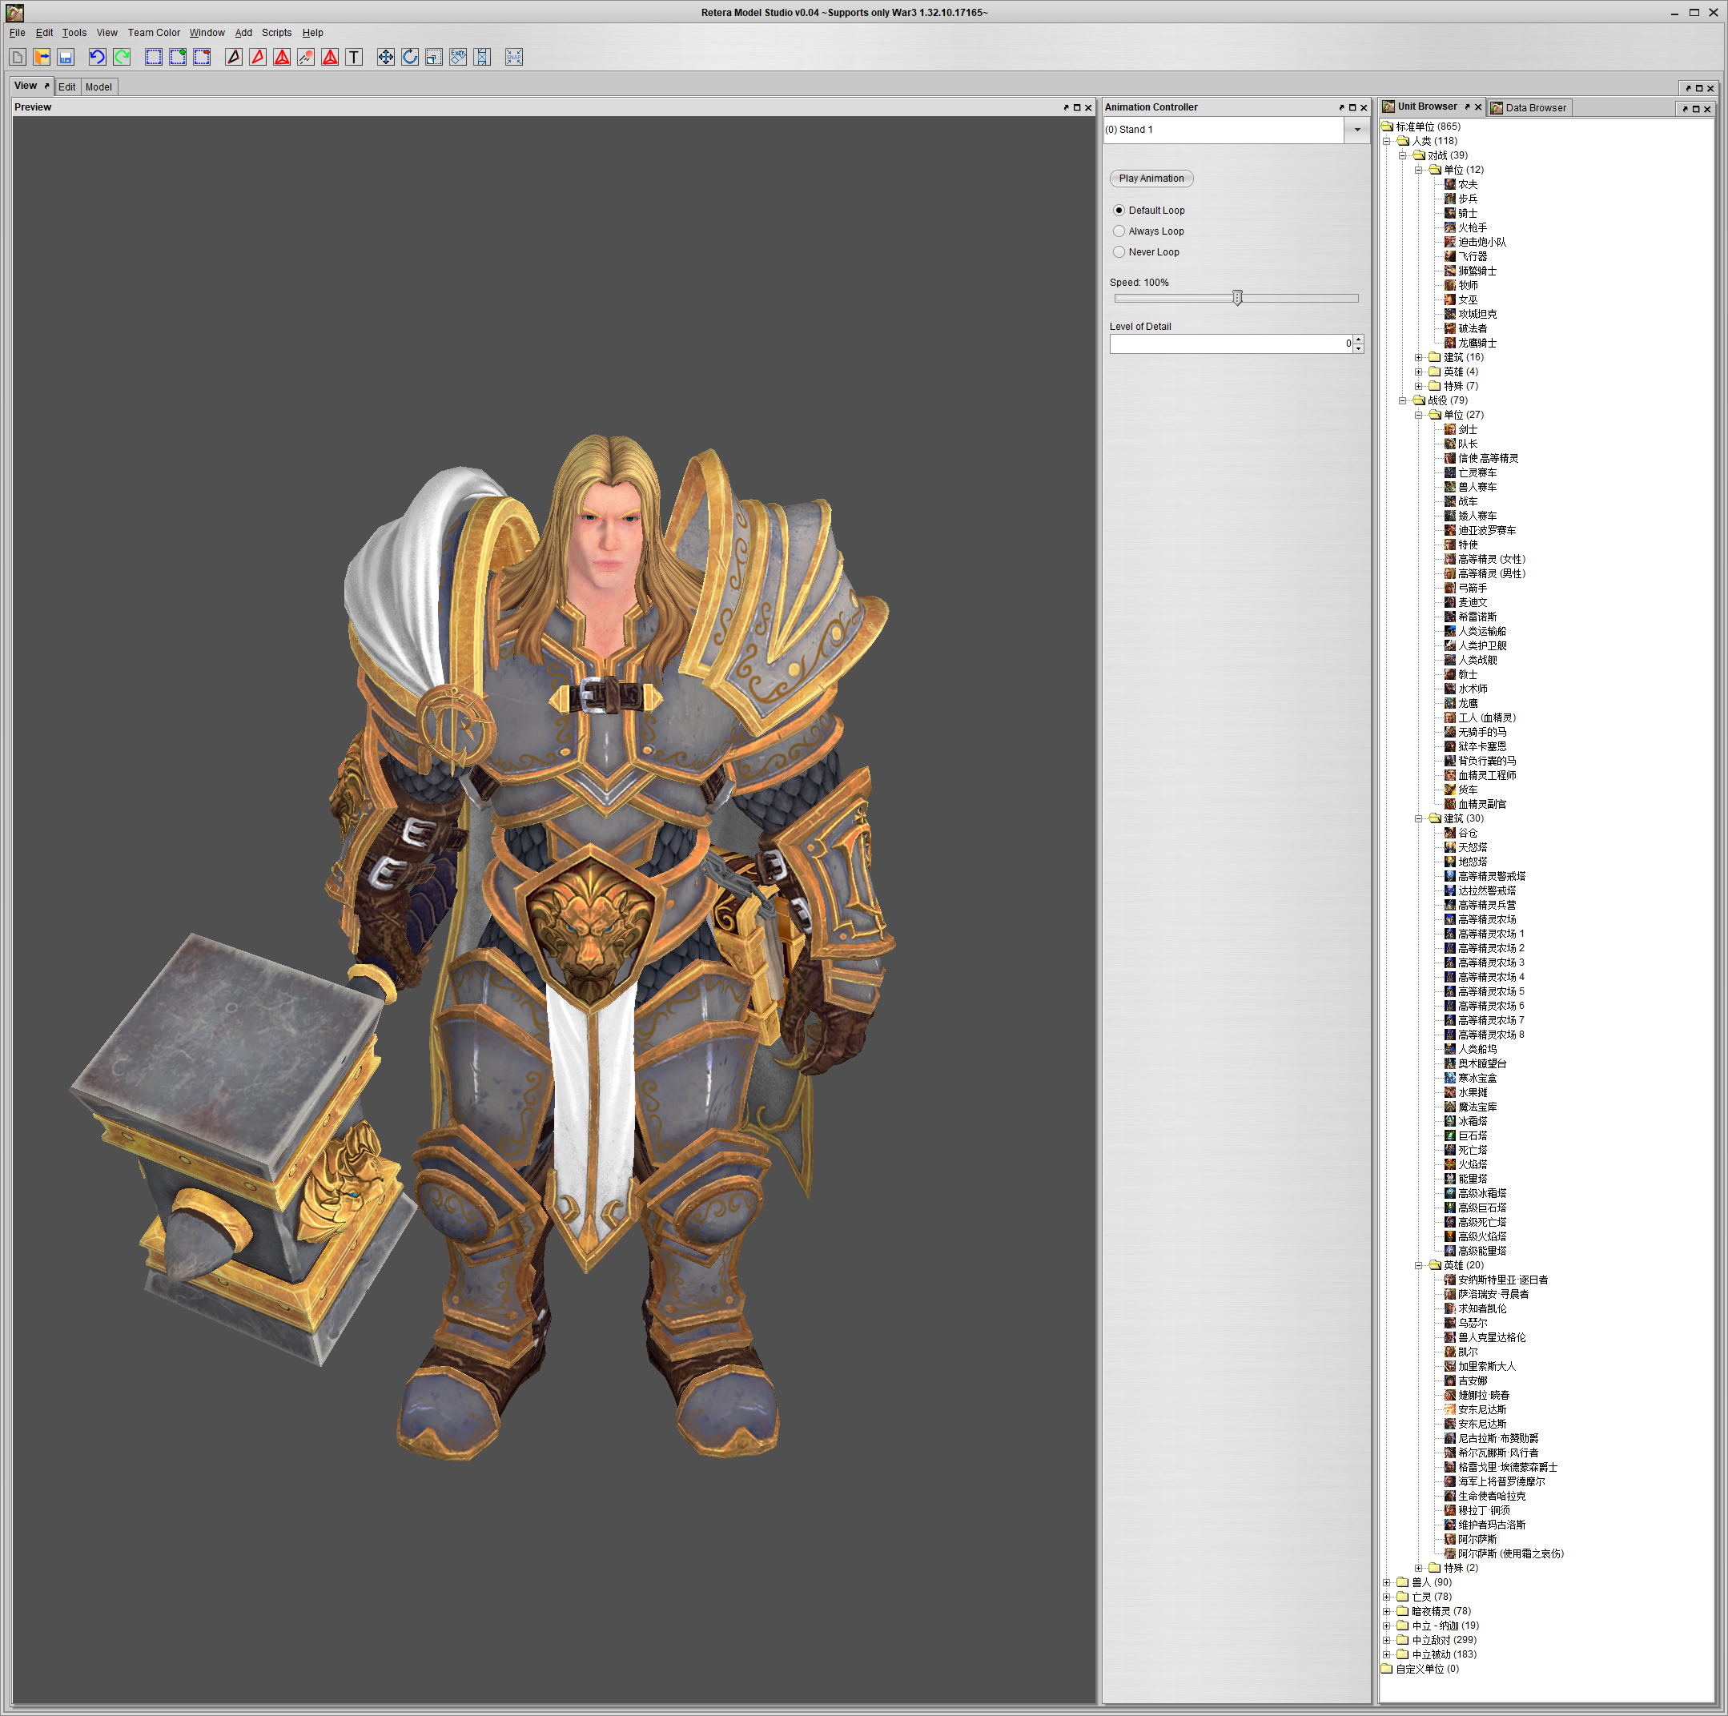This screenshot has width=1728, height=1716.
Task: Click the Play Animation button
Action: tap(1151, 178)
